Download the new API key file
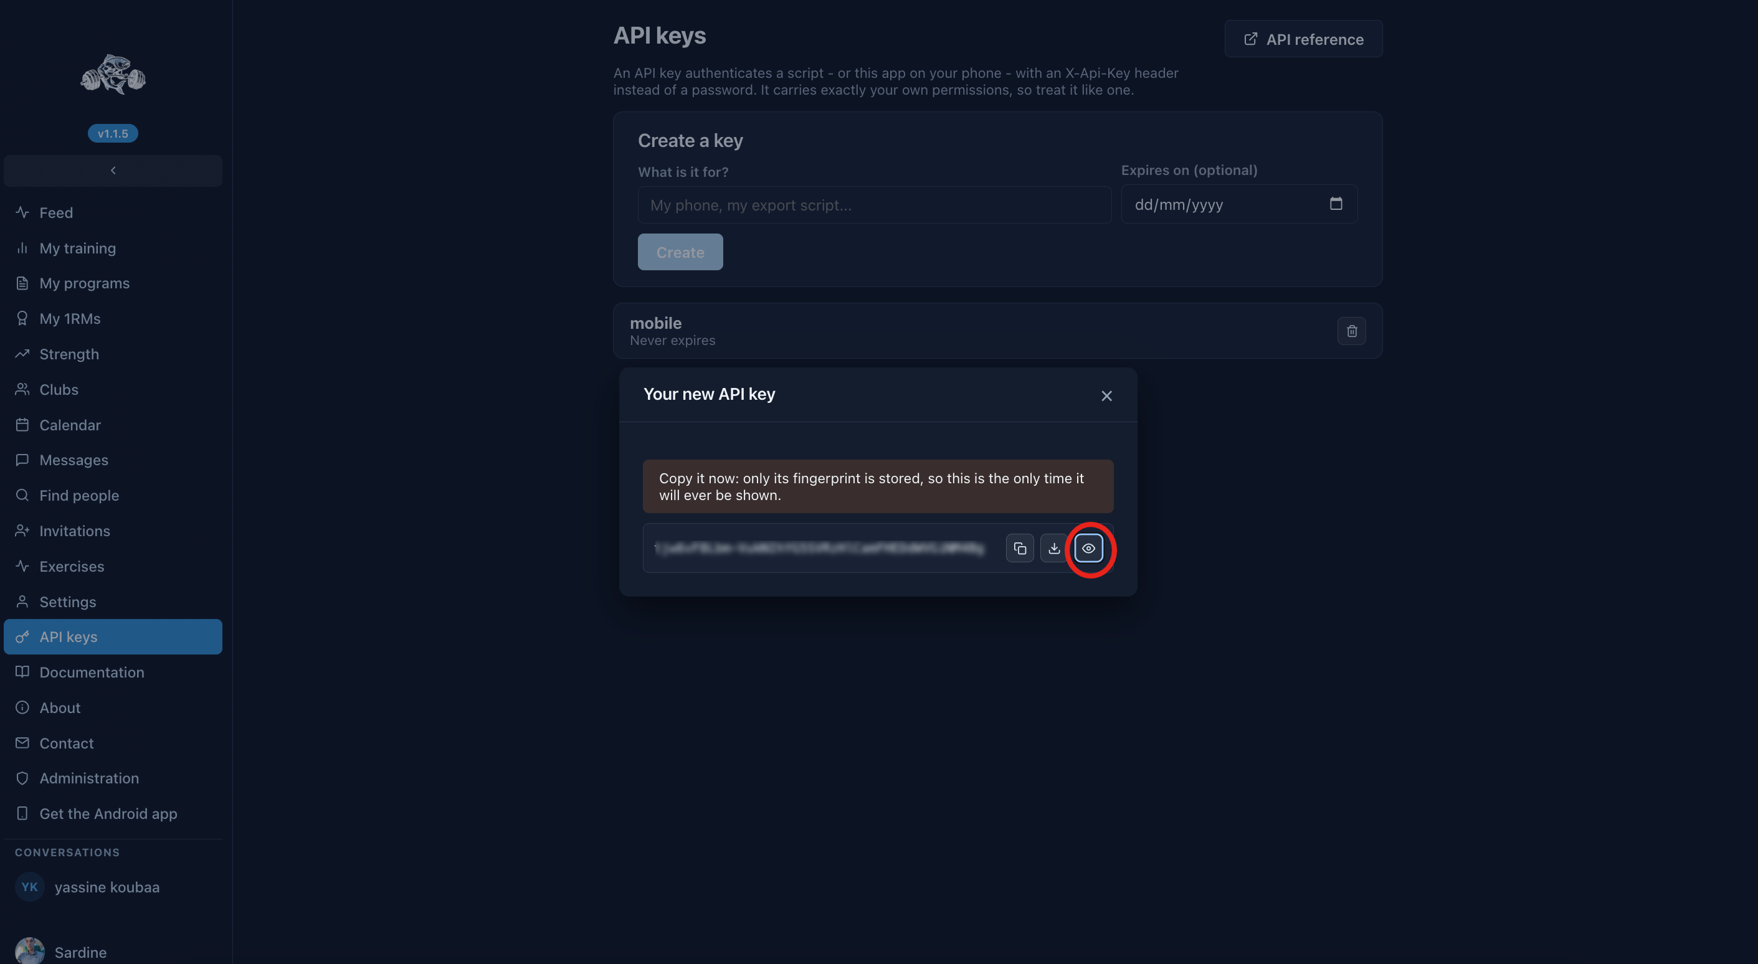The height and width of the screenshot is (964, 1758). pos(1053,549)
